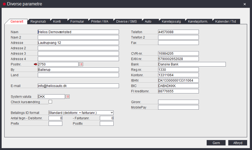Screen dimensions: 252x150
Task: Close the Diverse parametre window
Action: [x=244, y=4]
